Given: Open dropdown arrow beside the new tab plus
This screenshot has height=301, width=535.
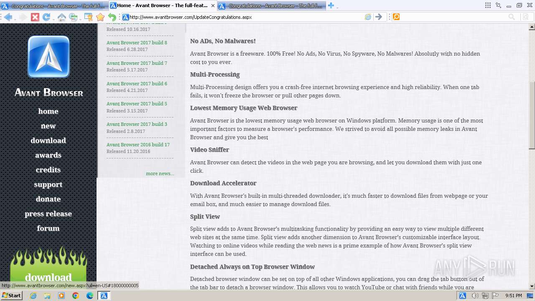Looking at the screenshot, I should point(337,7).
